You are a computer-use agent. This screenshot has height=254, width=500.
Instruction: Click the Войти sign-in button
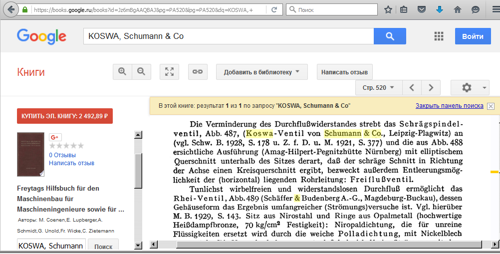coord(473,36)
